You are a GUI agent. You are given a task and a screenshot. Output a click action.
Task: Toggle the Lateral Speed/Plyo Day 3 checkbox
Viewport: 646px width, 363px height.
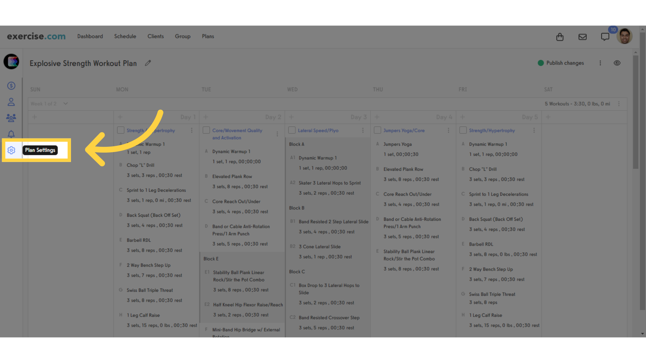[292, 130]
